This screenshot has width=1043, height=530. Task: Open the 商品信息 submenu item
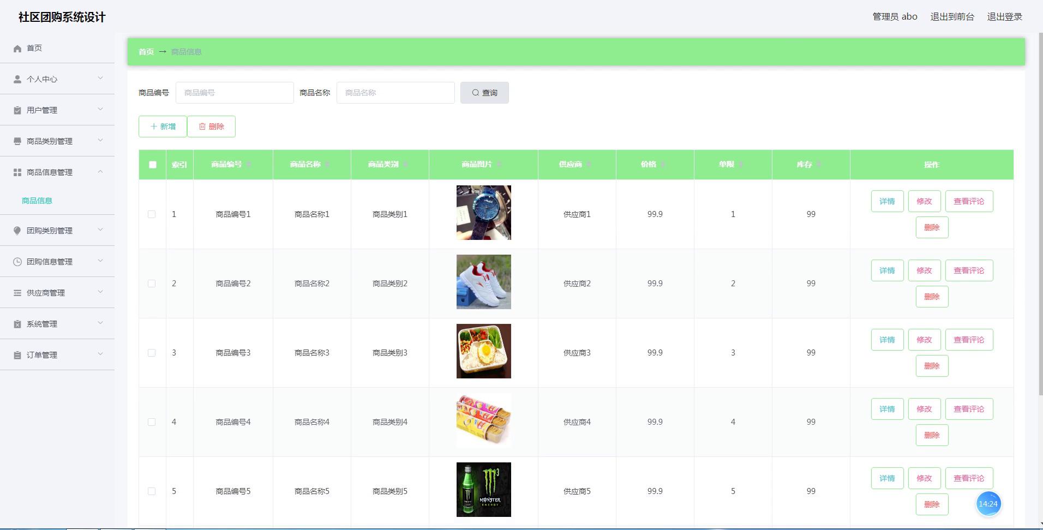(x=37, y=201)
